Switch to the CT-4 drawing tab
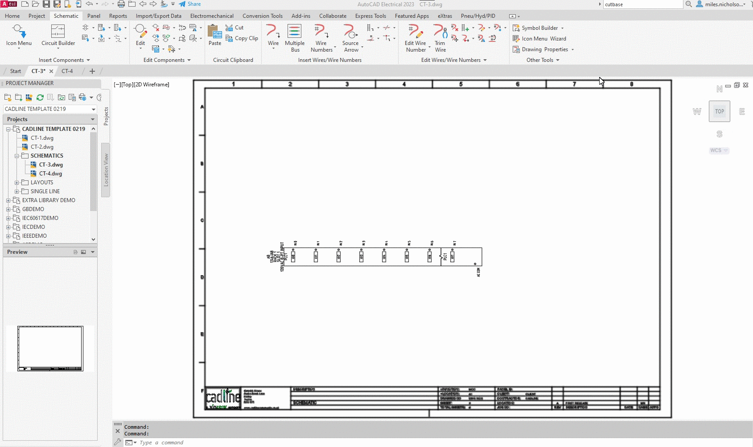The width and height of the screenshot is (753, 447). coord(67,71)
